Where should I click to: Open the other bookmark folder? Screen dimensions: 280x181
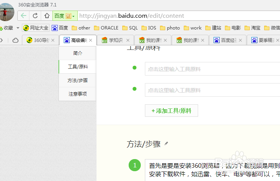pyautogui.click(x=81, y=28)
